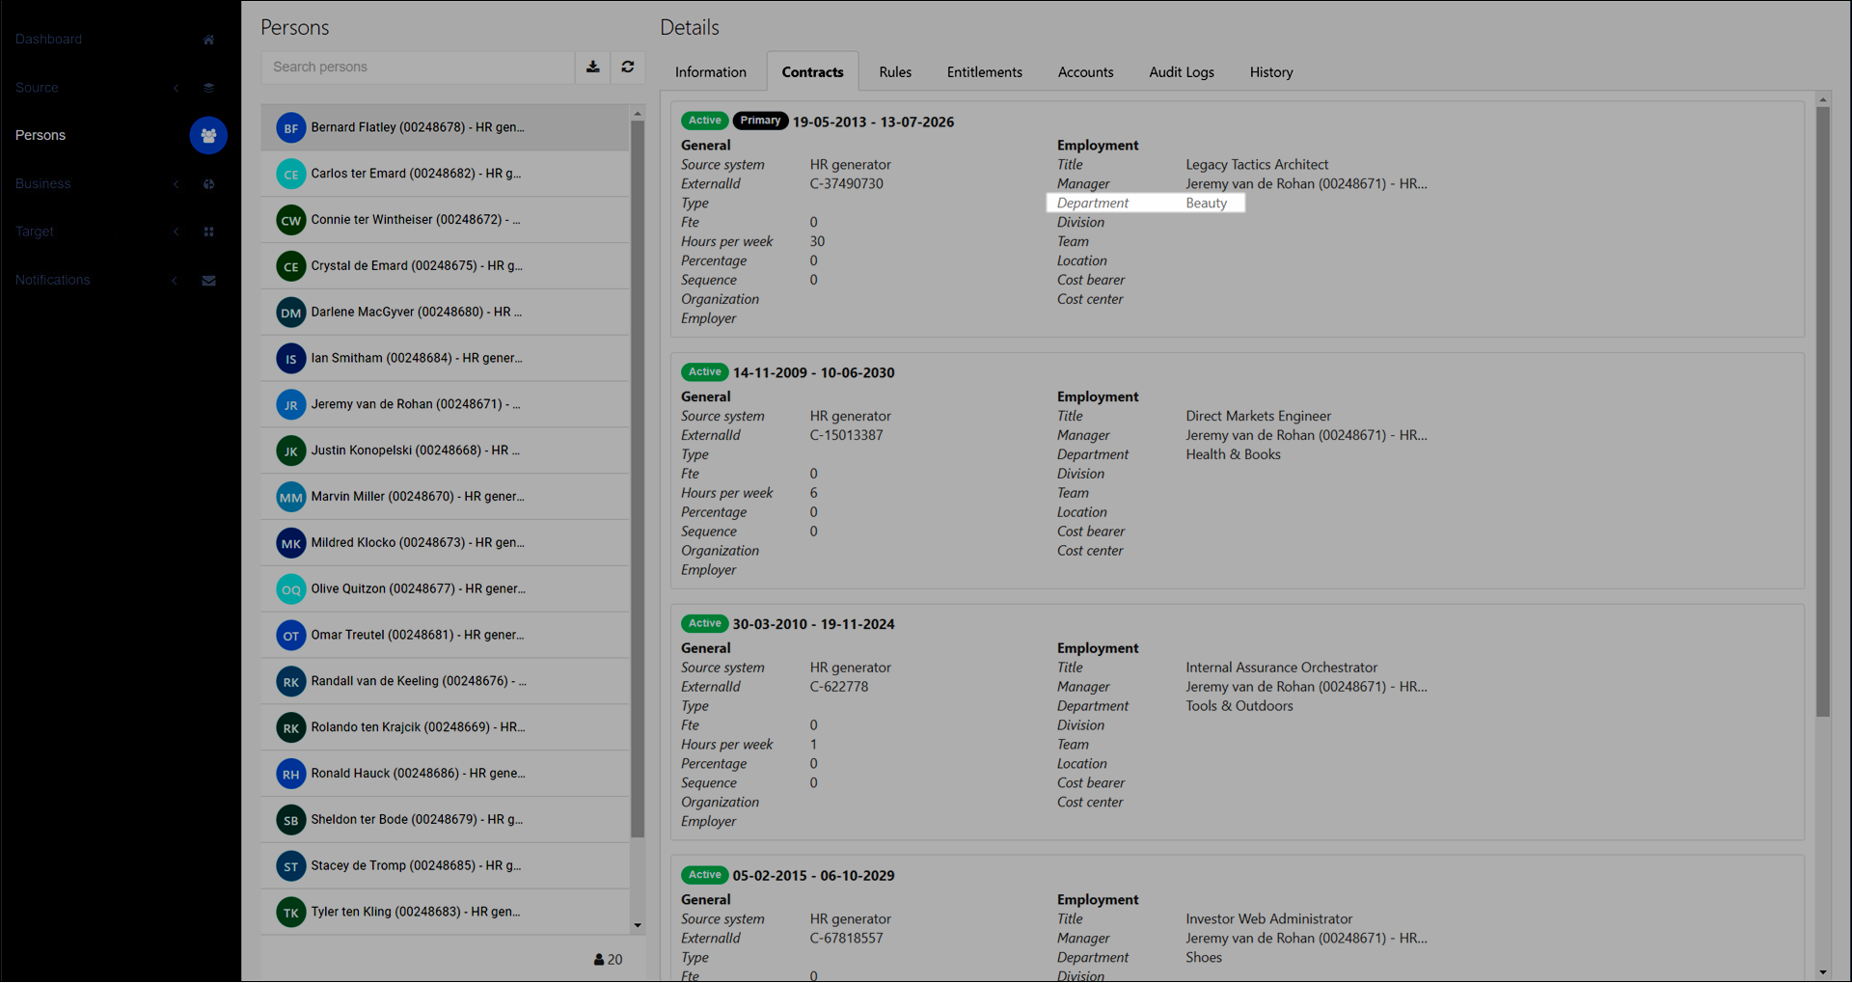Expand the Business menu chevron
This screenshot has height=983, width=1852.
coord(177,183)
